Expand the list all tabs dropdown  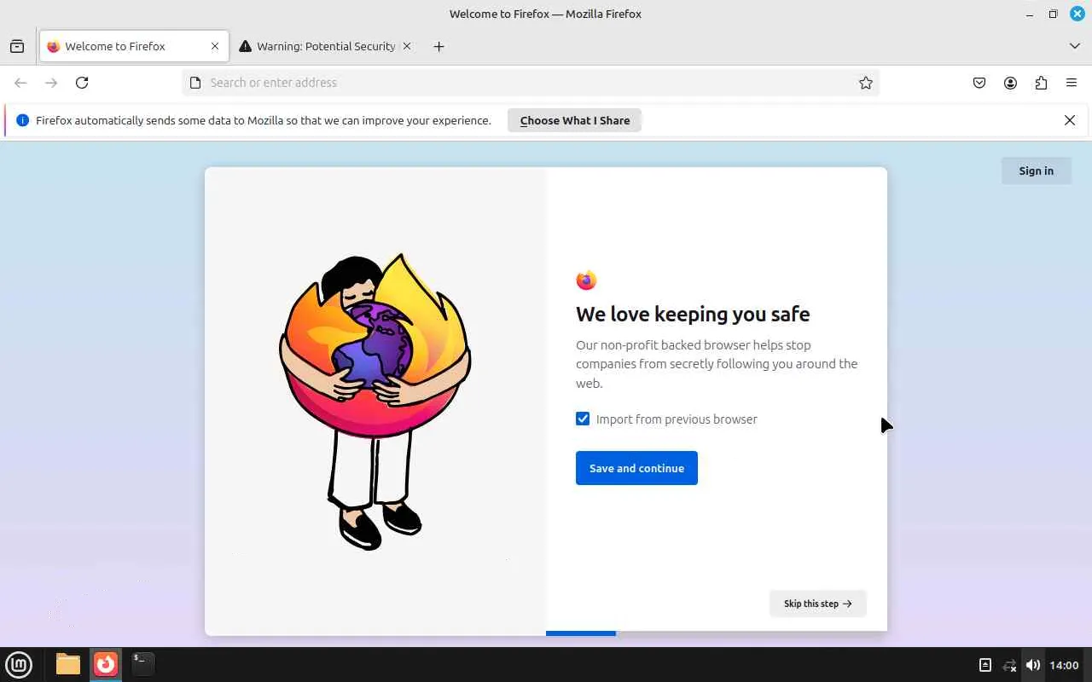pos(1075,46)
